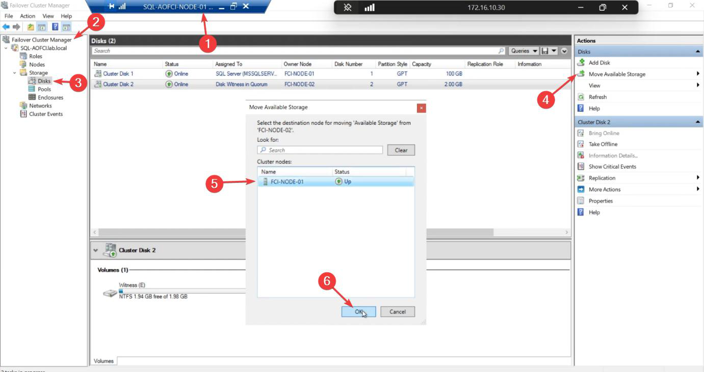Click Online status icon for Cluster Disk 1
Screen dimensions: 704x372
(x=169, y=74)
